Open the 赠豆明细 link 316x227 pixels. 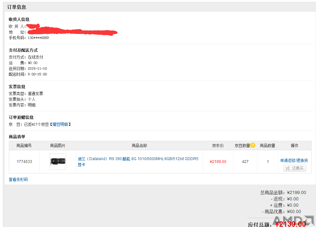coord(60,125)
